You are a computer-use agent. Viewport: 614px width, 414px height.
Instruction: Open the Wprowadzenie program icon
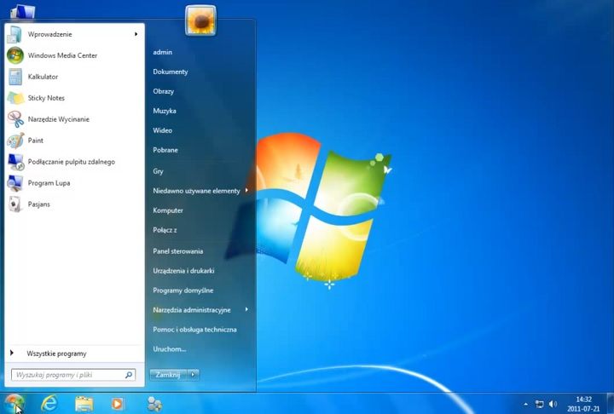coord(14,34)
